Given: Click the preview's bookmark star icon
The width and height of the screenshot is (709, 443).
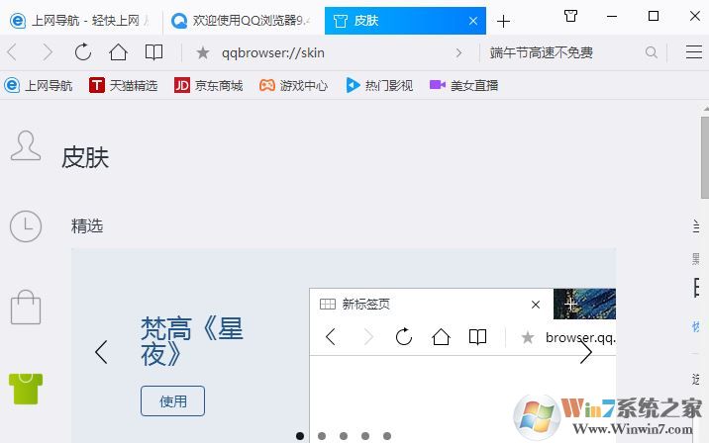Looking at the screenshot, I should point(527,337).
